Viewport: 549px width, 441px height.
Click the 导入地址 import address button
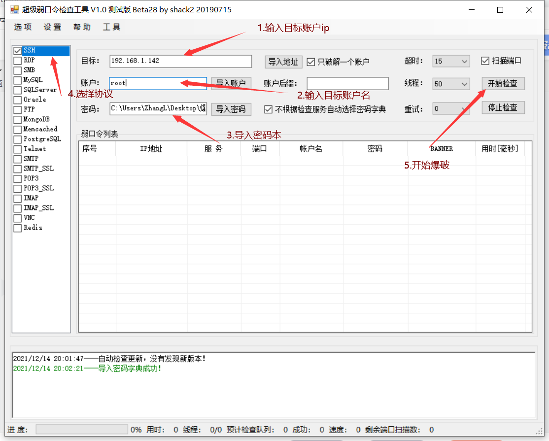pos(283,61)
